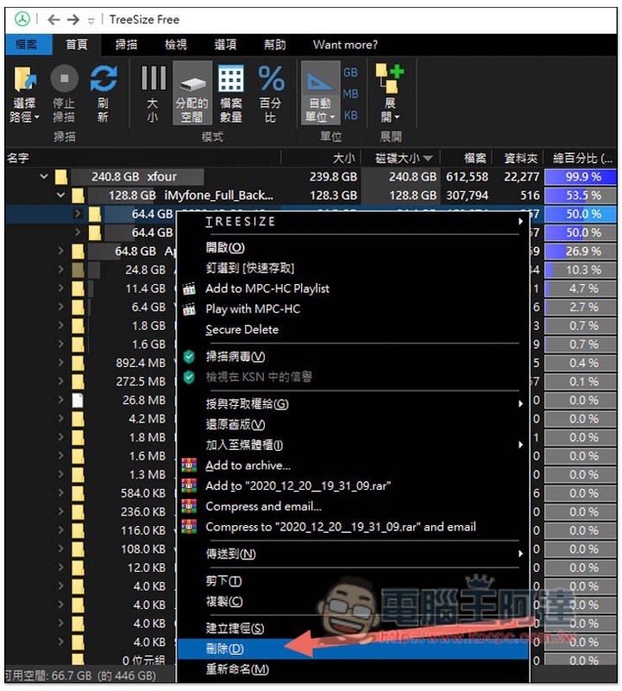Click WinRAR icon beside Compress and email

click(189, 506)
